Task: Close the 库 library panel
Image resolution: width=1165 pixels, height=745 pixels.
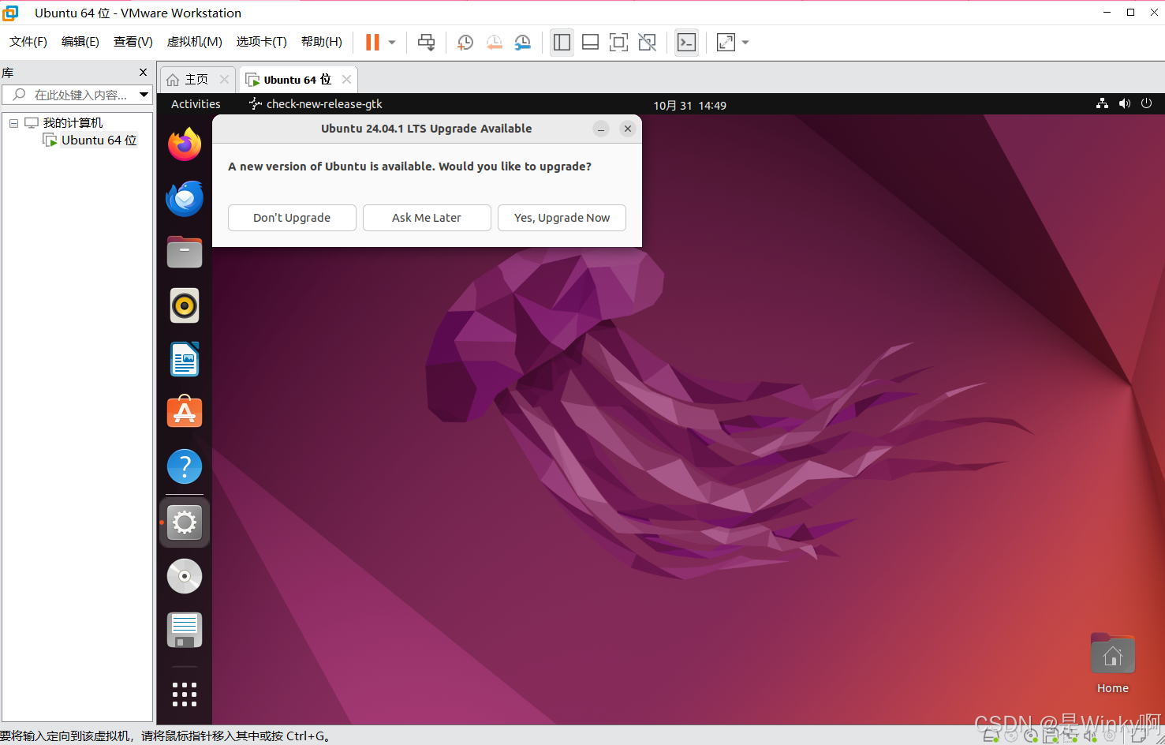Action: pos(143,73)
